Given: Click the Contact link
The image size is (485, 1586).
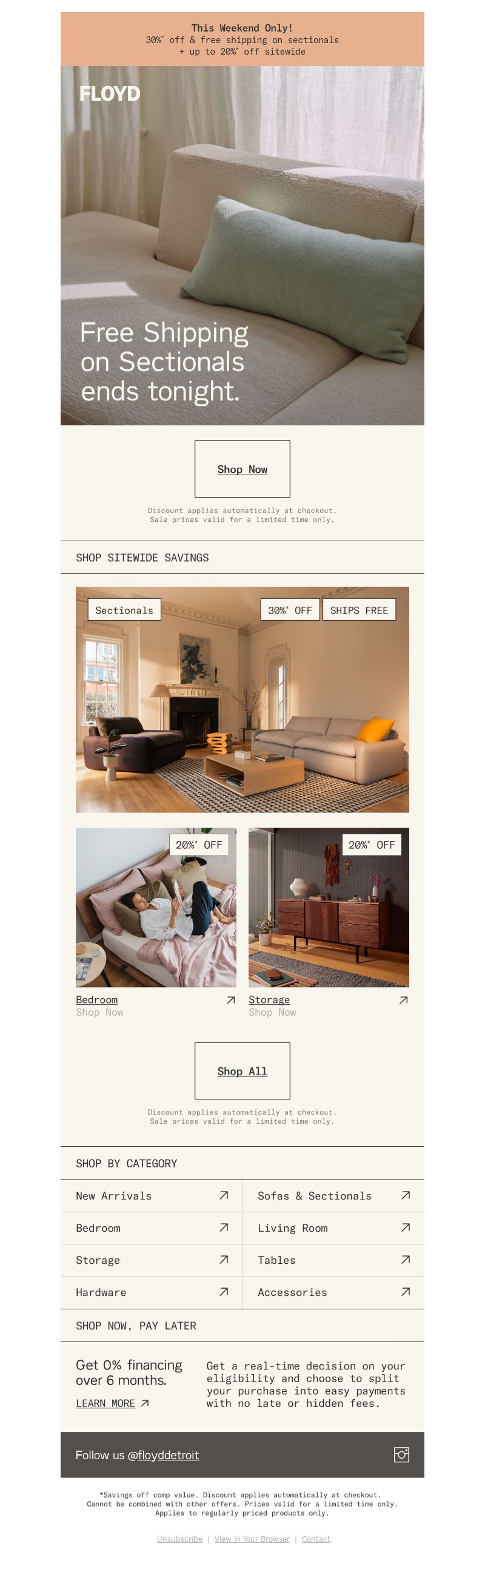Looking at the screenshot, I should pyautogui.click(x=316, y=1539).
